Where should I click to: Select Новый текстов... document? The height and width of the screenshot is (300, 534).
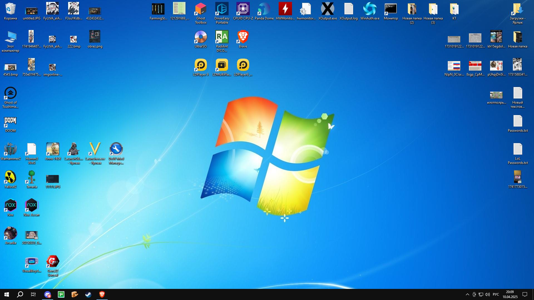click(518, 97)
